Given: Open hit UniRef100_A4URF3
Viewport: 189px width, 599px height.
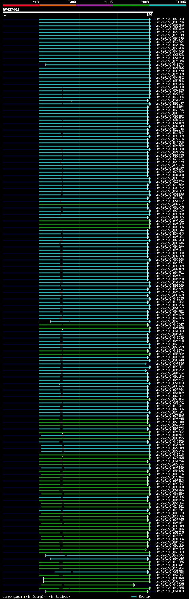Looking at the screenshot, I should 170,240.
